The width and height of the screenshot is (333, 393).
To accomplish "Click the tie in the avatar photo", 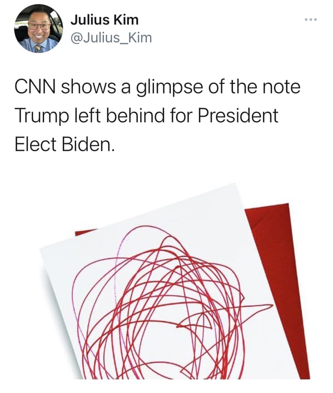I will click(38, 48).
